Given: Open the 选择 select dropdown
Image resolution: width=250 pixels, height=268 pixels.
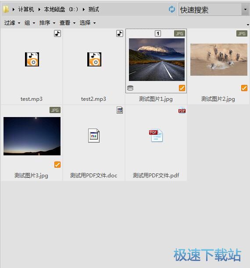Looking at the screenshot, I should coord(88,23).
